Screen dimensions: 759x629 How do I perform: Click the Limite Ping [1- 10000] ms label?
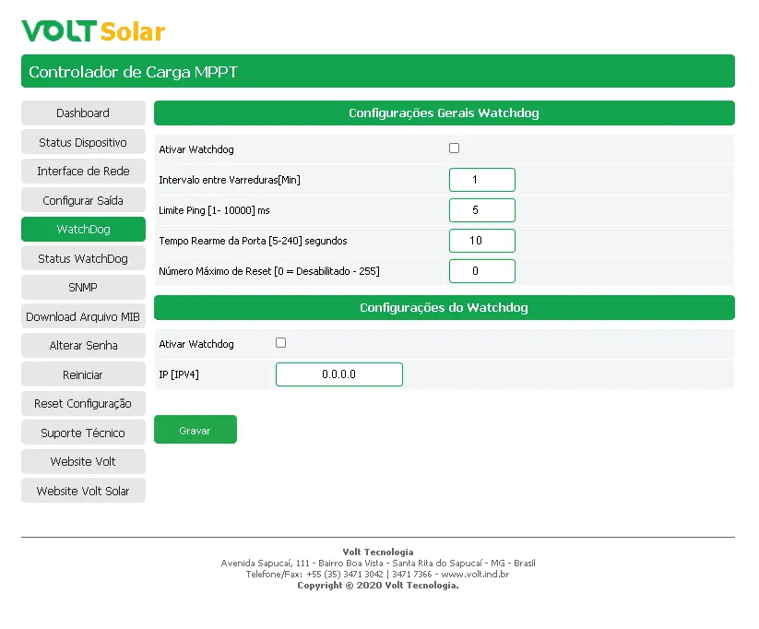tap(215, 210)
